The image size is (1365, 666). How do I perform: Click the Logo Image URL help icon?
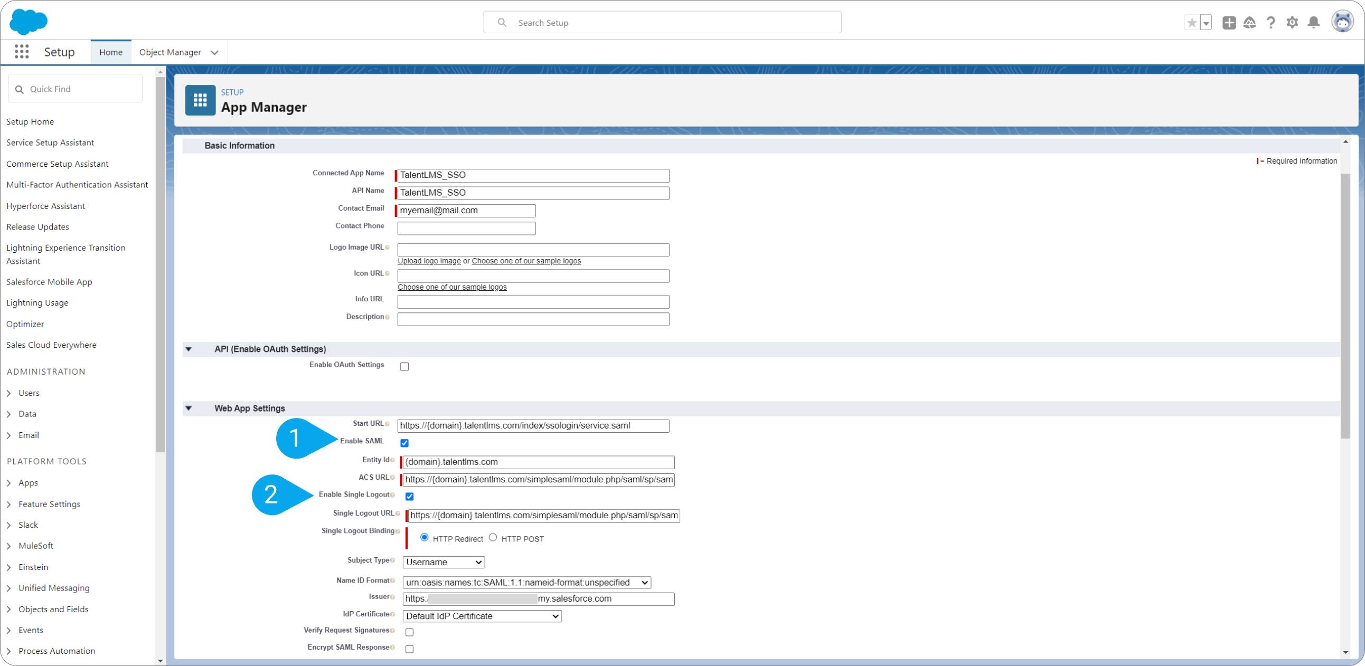[x=388, y=248]
